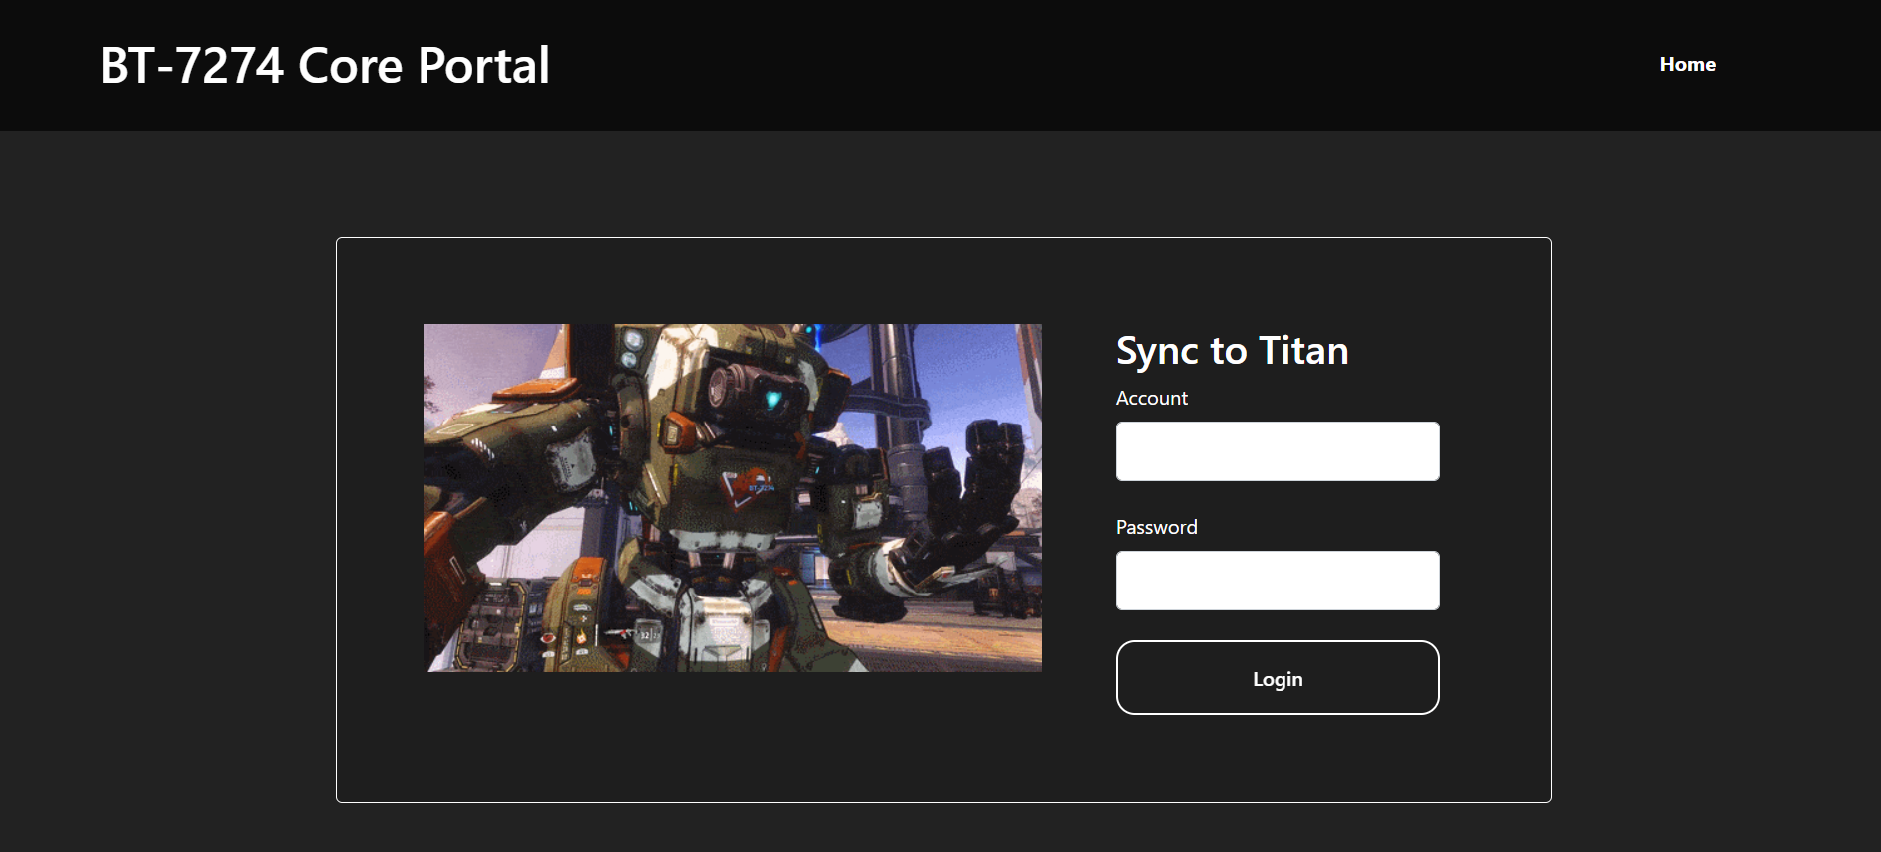Click the Titan's glowing blue eye
This screenshot has width=1881, height=852.
pos(773,400)
